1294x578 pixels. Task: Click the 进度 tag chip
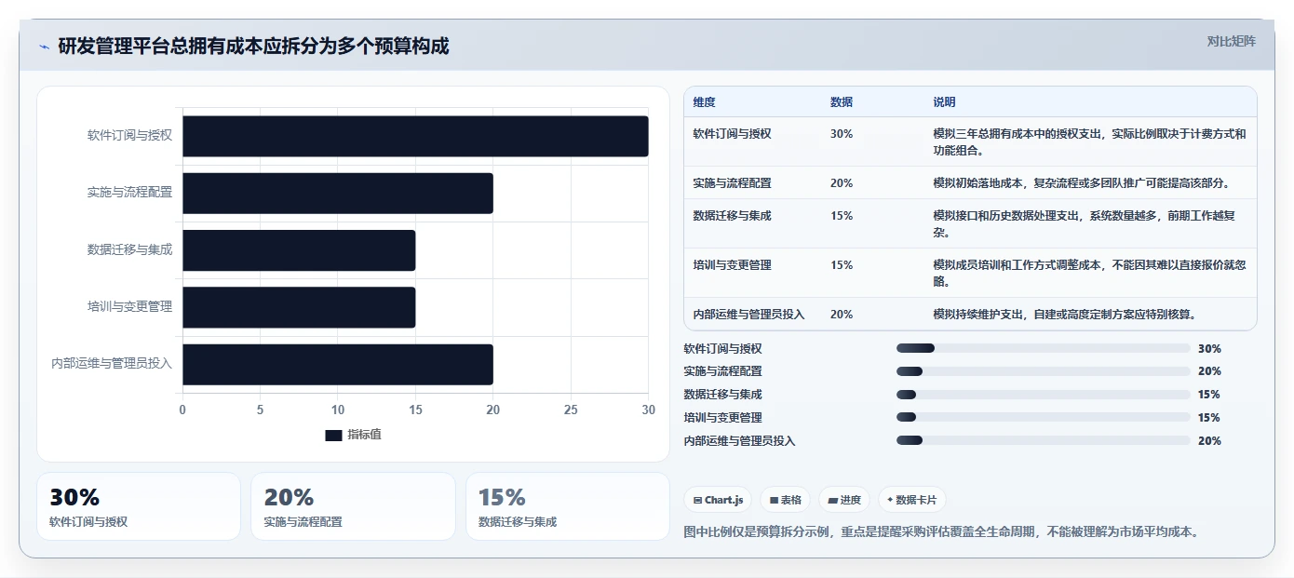click(844, 500)
